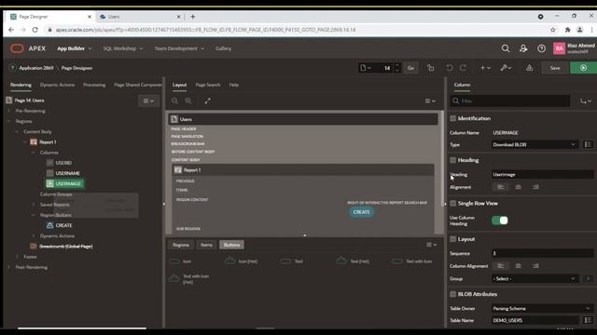The width and height of the screenshot is (597, 335).
Task: Open the Team Development menu
Action: (179, 48)
